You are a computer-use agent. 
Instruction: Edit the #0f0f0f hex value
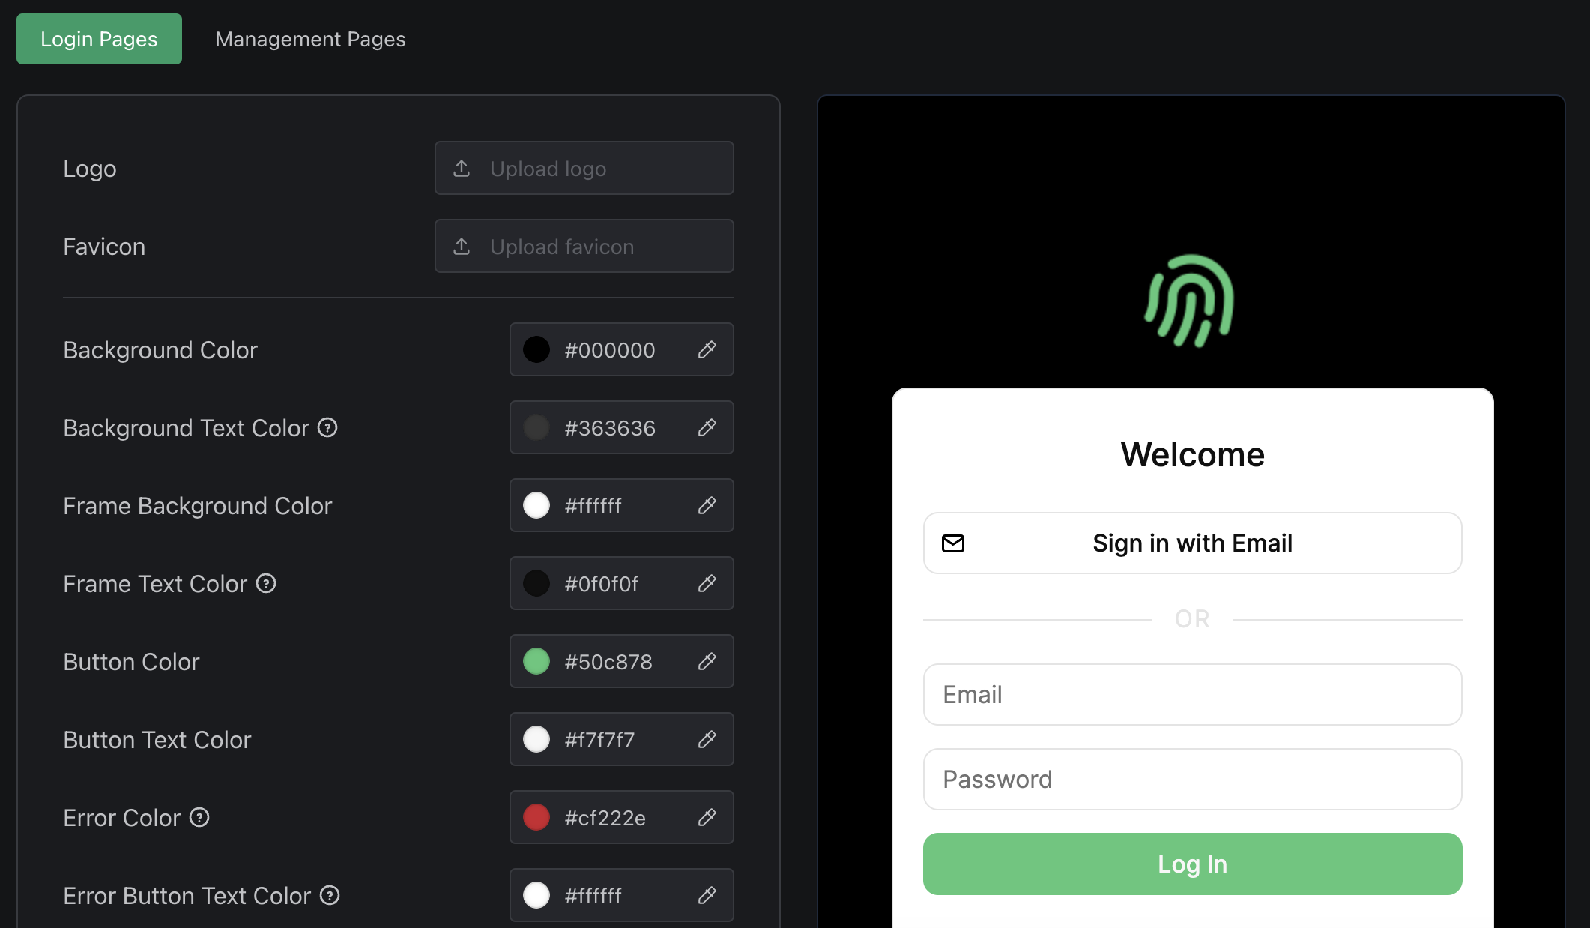click(602, 584)
